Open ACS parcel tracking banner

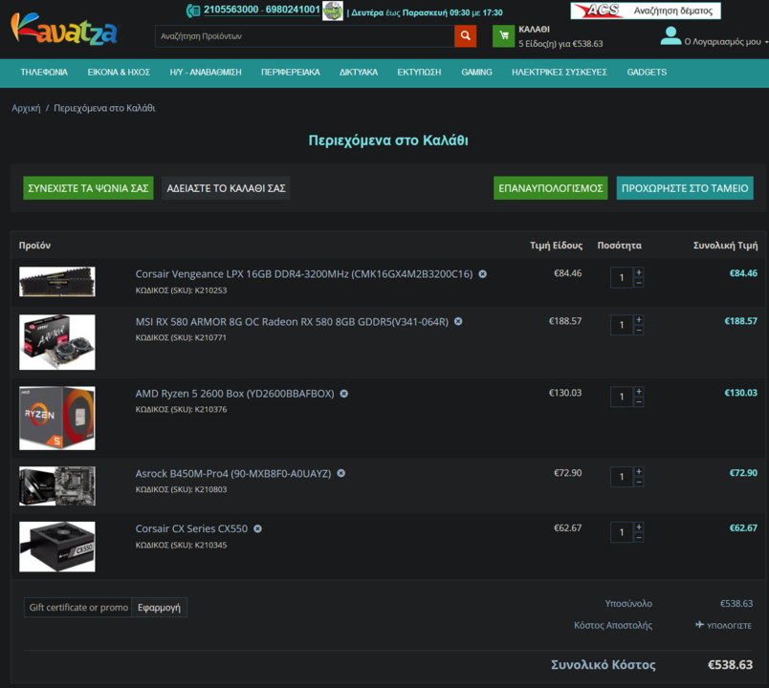[x=646, y=11]
